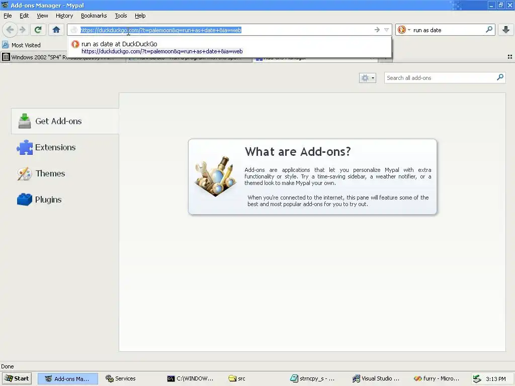Screen dimensions: 515x386
Task: Click the Mypal raccoon icon in title bar
Action: (5, 5)
